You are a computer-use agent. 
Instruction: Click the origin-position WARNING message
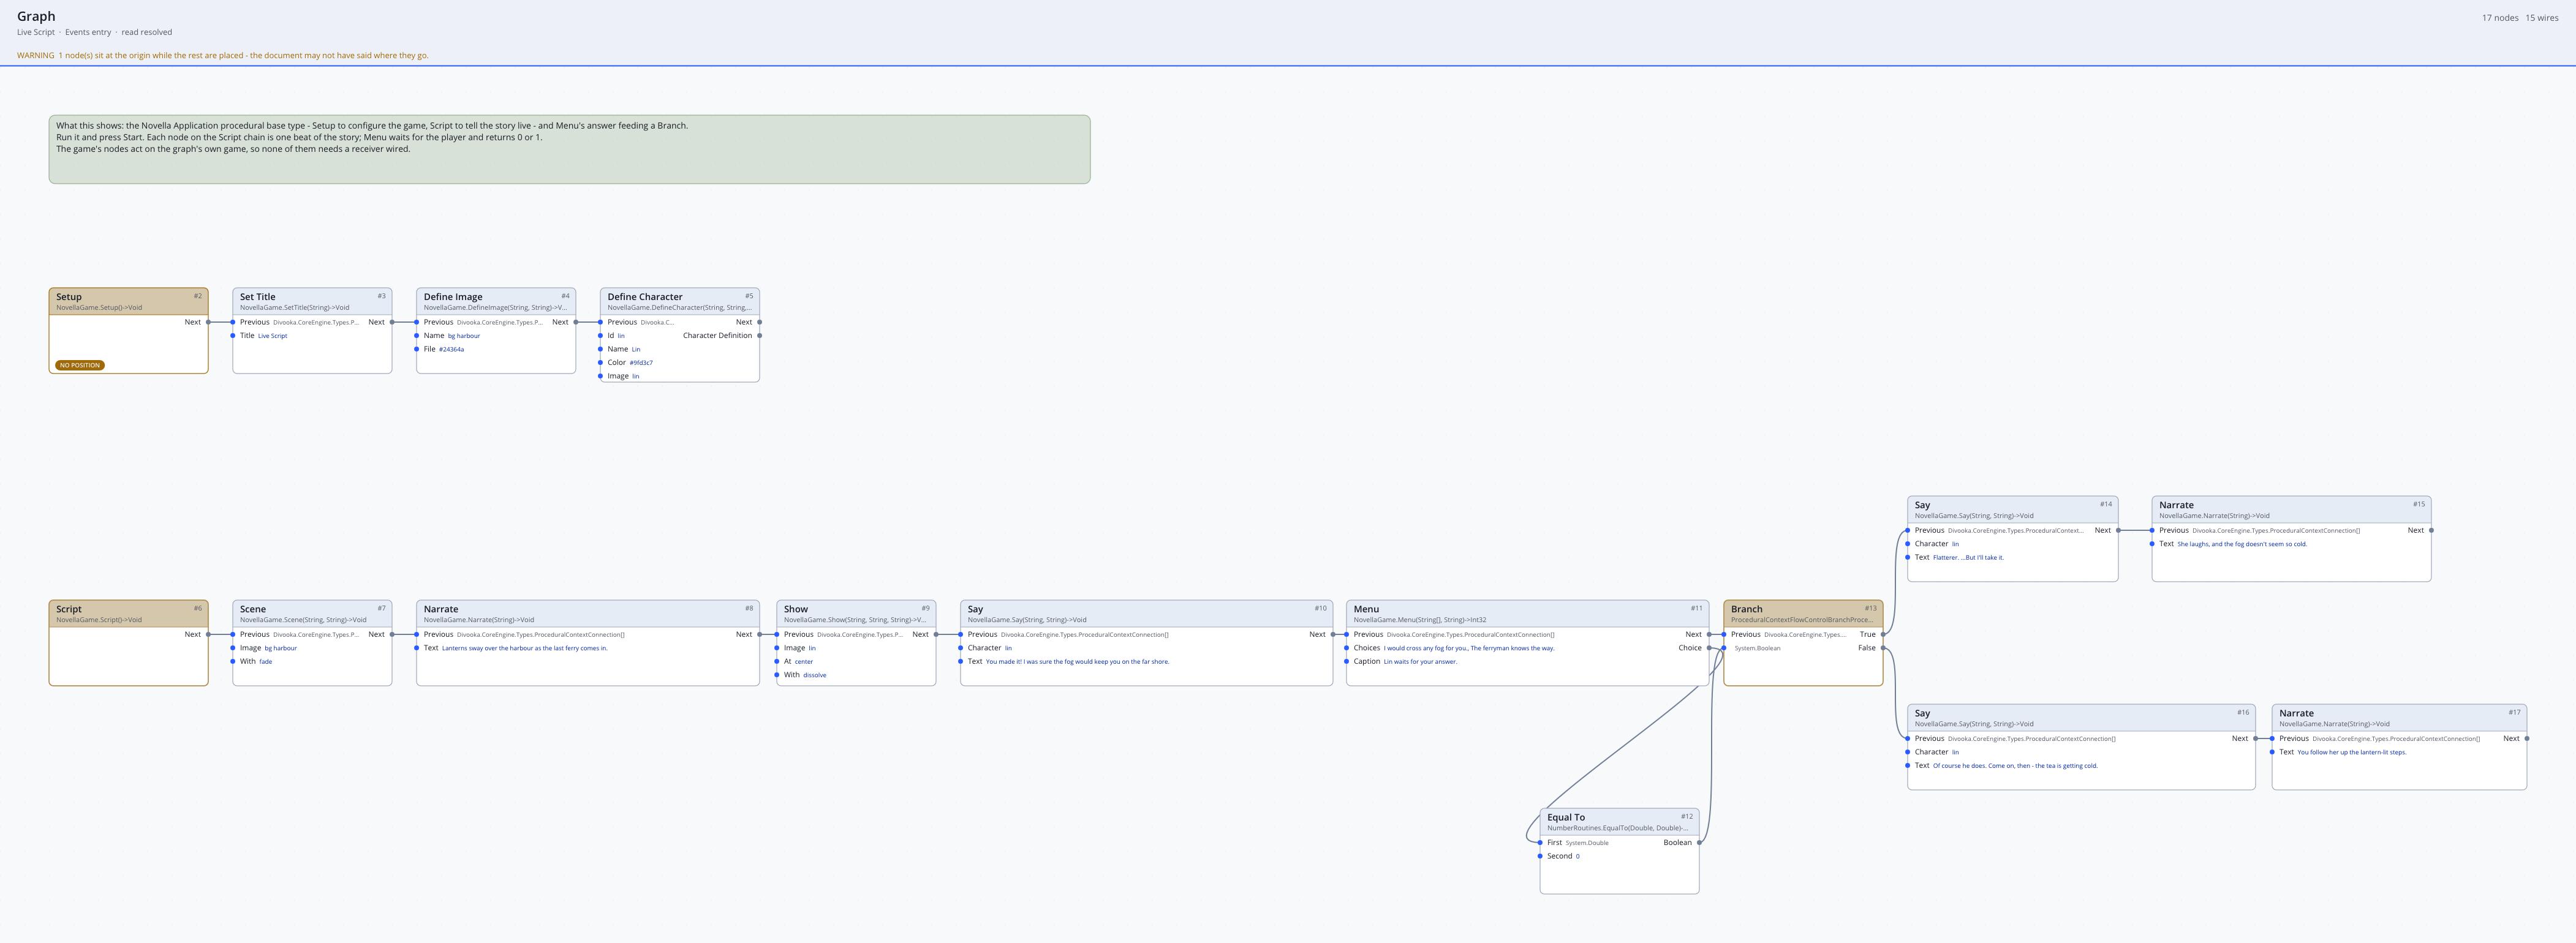point(222,55)
